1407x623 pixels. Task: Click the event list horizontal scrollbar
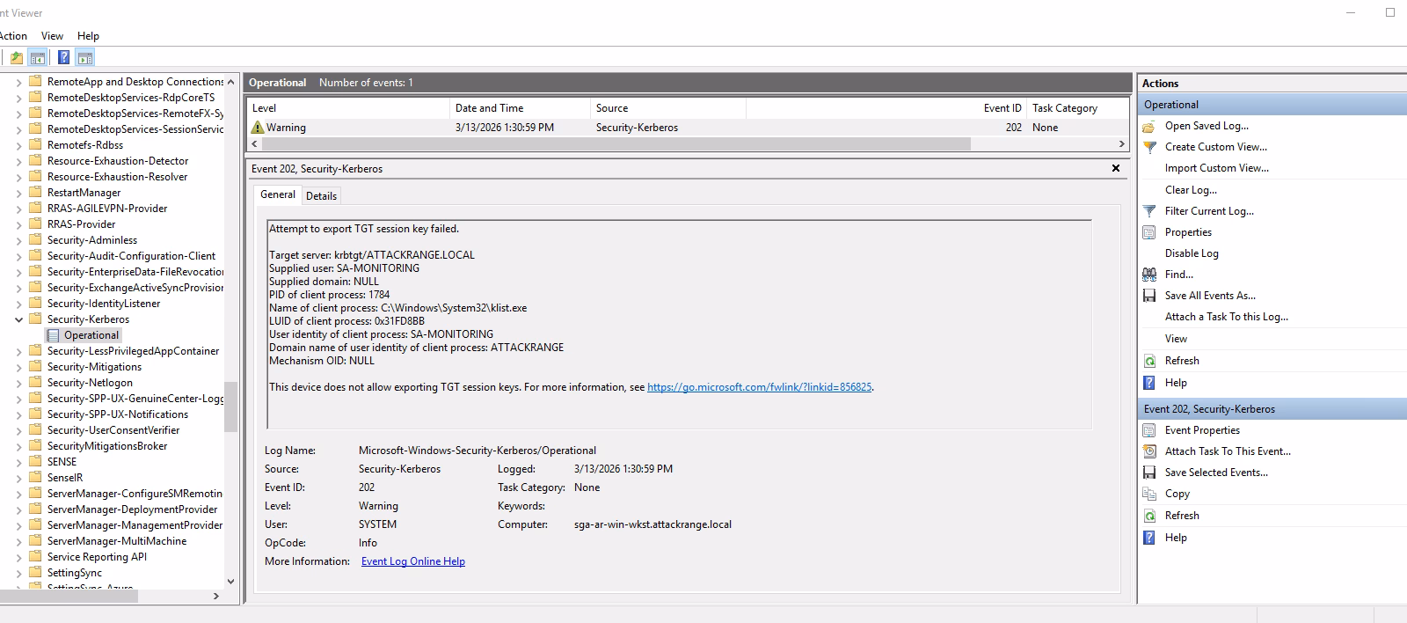(616, 143)
